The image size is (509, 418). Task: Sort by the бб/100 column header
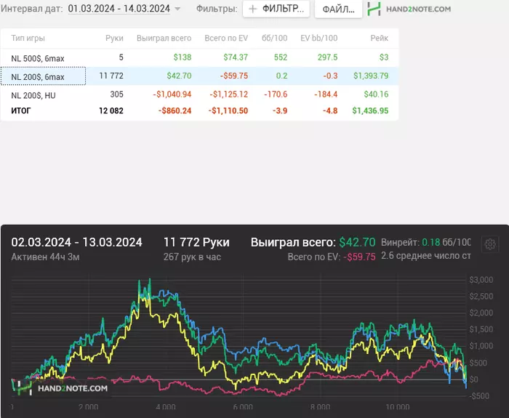click(x=275, y=38)
